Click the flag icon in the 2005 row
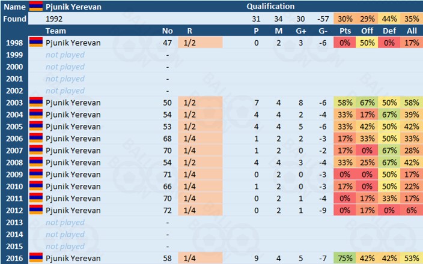The width and height of the screenshot is (423, 264). (36, 127)
